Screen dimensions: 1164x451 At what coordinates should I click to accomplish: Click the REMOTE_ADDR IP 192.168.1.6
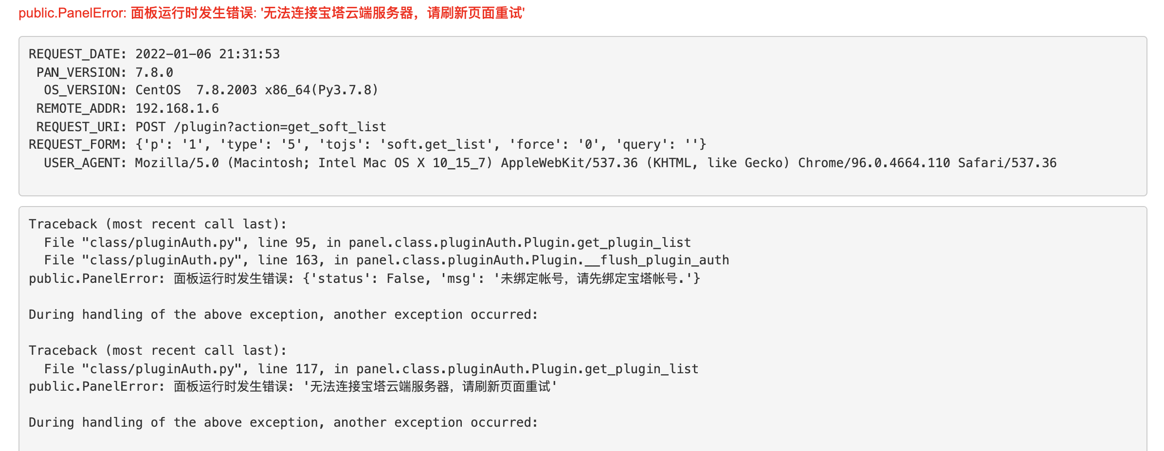click(177, 108)
